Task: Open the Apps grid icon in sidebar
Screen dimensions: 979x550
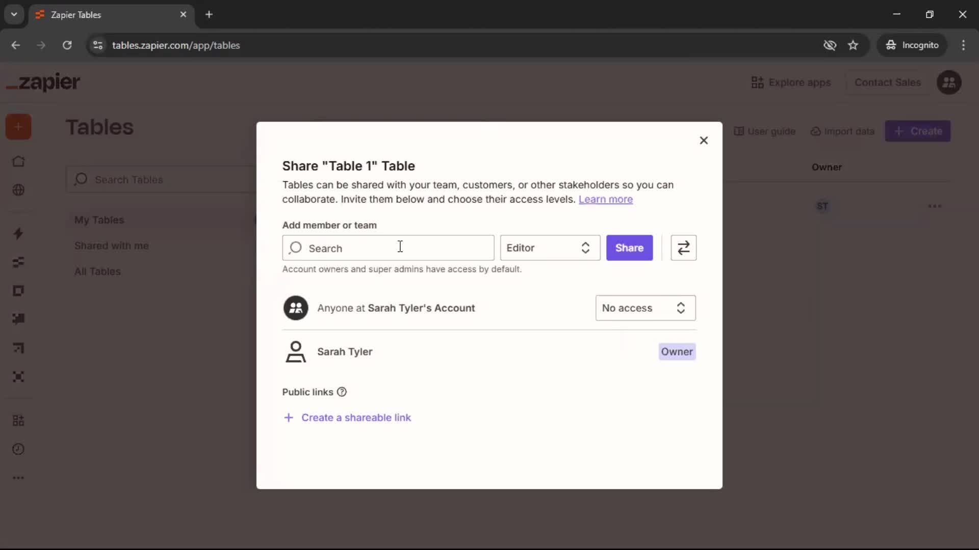Action: click(18, 421)
